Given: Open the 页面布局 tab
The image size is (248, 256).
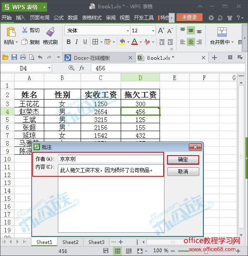Looking at the screenshot, I should coord(40,17).
